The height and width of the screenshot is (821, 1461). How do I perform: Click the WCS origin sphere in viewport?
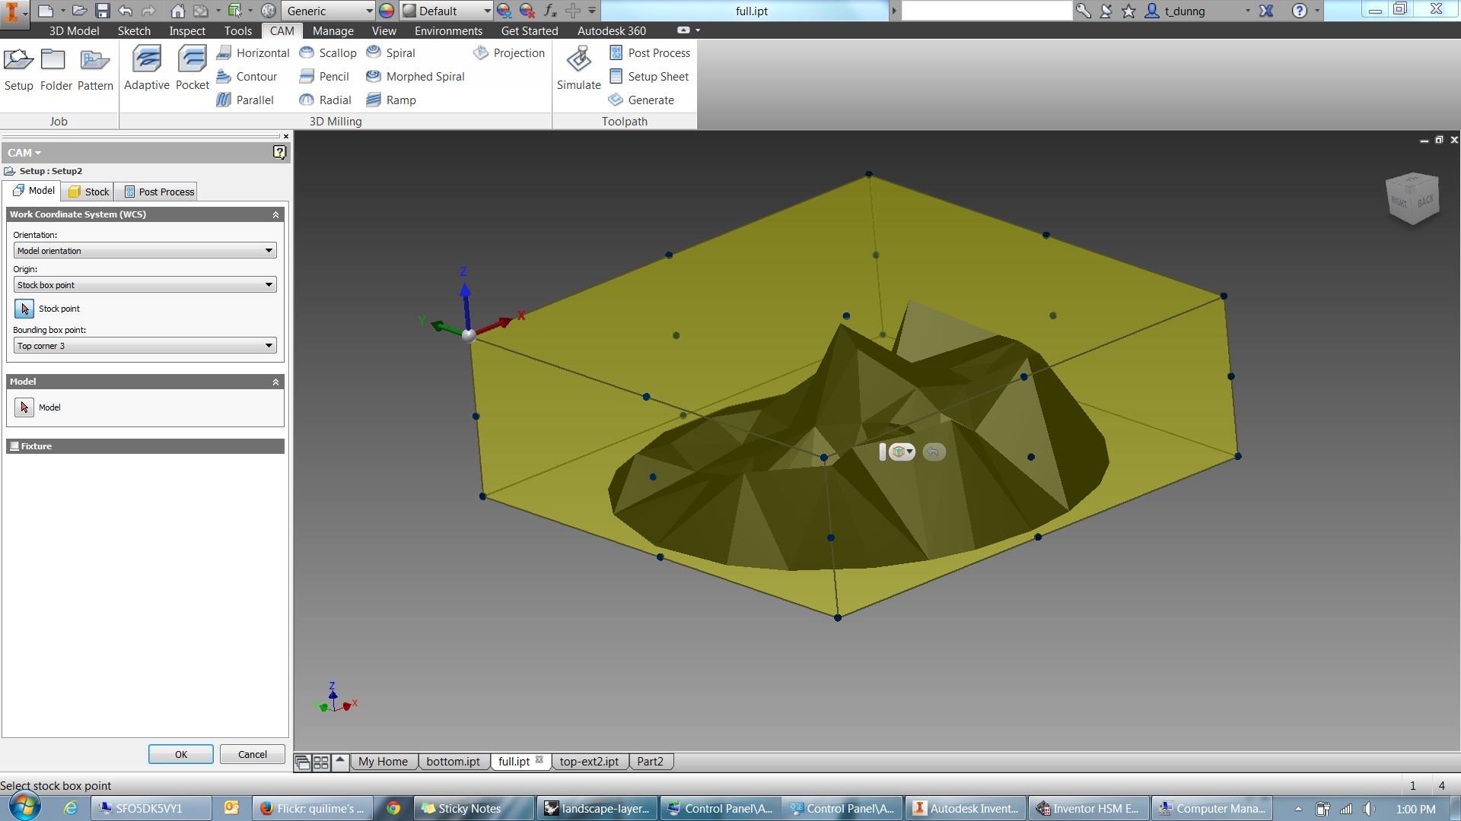pos(469,334)
